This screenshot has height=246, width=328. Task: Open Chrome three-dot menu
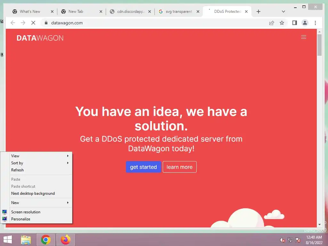point(315,23)
